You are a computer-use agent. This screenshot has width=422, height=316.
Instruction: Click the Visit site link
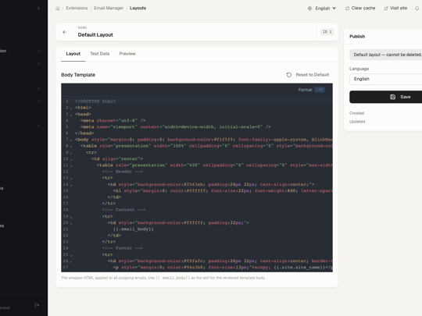(x=395, y=8)
